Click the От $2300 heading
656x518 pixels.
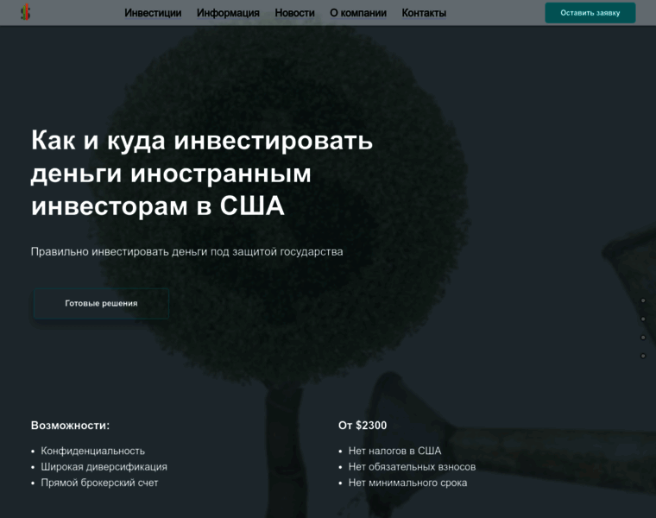363,425
